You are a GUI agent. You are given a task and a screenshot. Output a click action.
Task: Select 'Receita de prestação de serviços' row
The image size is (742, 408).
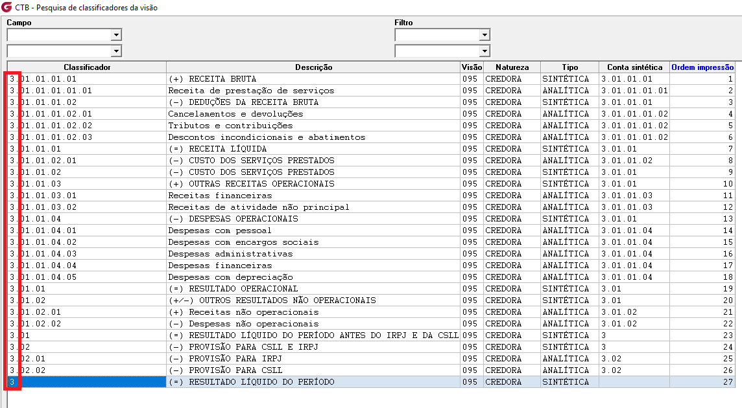tap(371, 91)
